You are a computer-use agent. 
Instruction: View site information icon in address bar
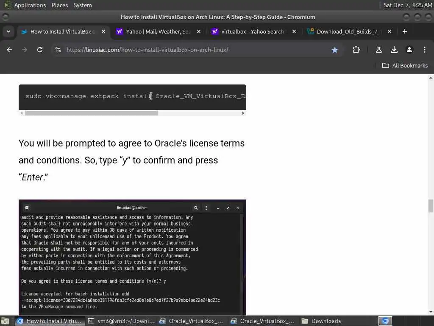pos(58,50)
